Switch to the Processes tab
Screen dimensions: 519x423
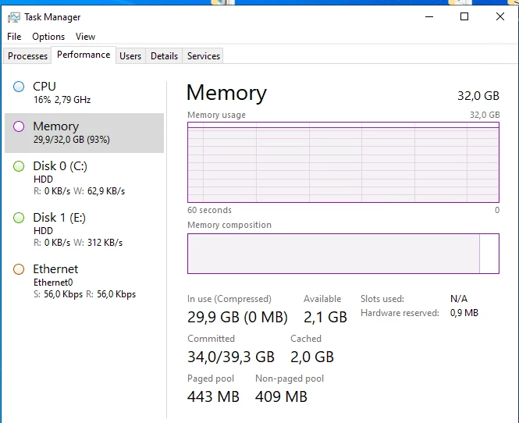[27, 56]
